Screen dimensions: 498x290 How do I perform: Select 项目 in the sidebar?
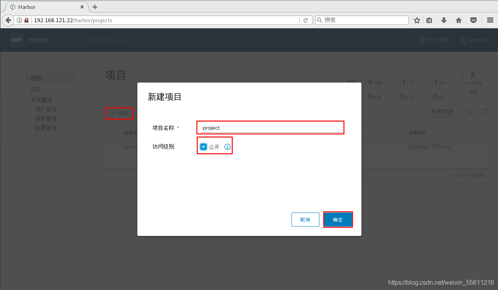point(51,78)
